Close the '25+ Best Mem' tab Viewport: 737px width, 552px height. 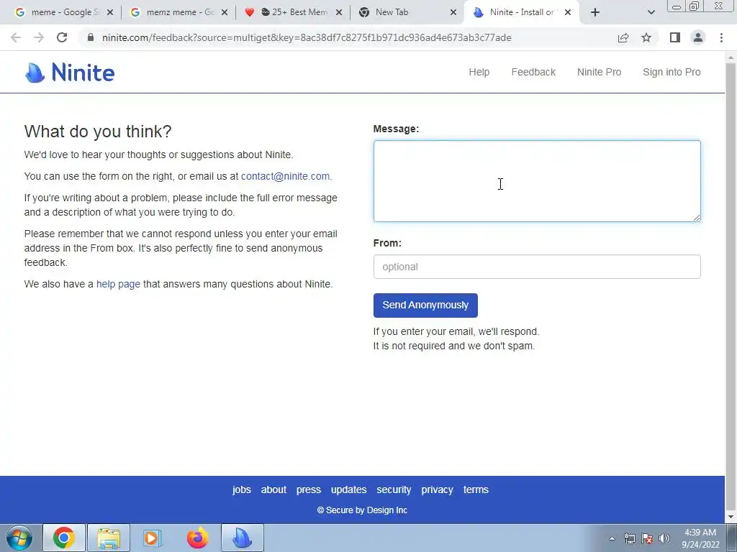pos(339,12)
